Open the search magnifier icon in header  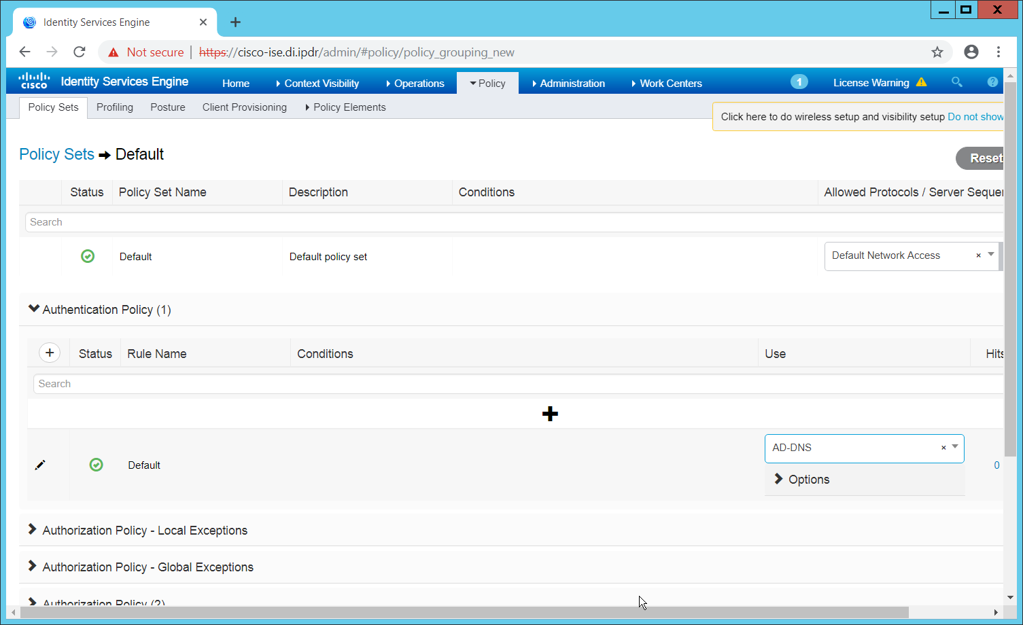click(x=956, y=82)
